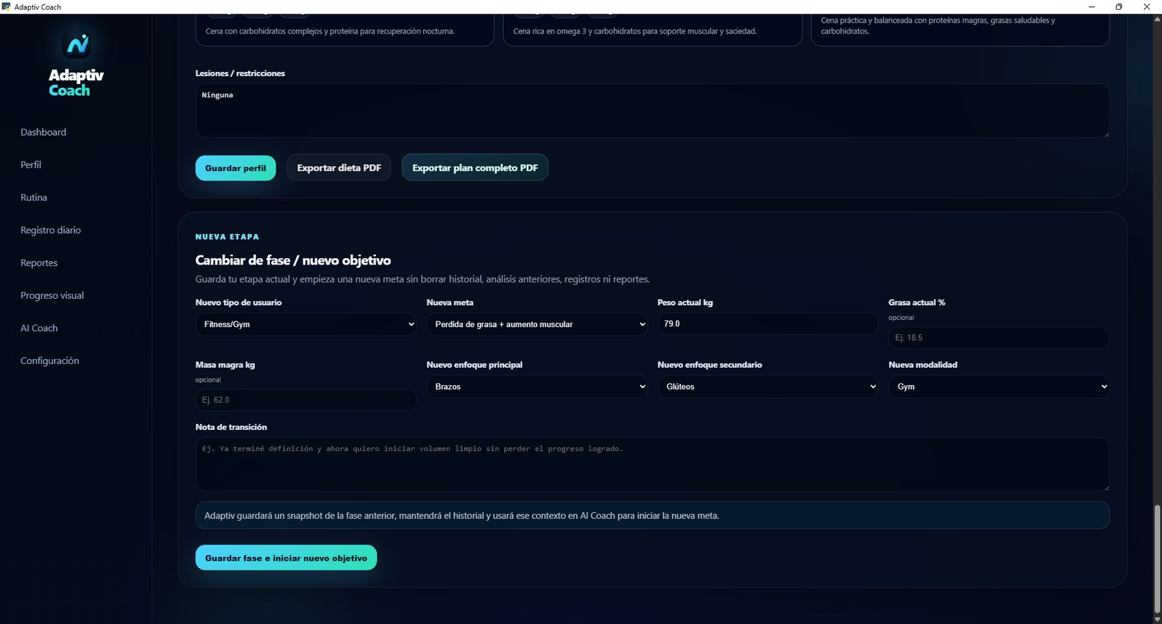Open Configuración in the sidebar
1162x624 pixels.
pyautogui.click(x=50, y=361)
